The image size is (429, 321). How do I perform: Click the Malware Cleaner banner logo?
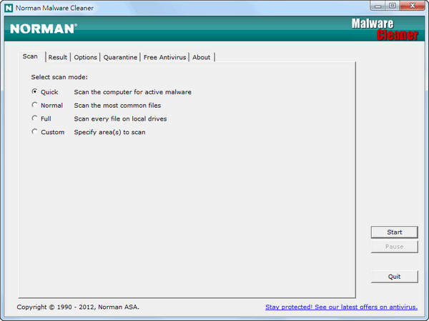click(385, 29)
